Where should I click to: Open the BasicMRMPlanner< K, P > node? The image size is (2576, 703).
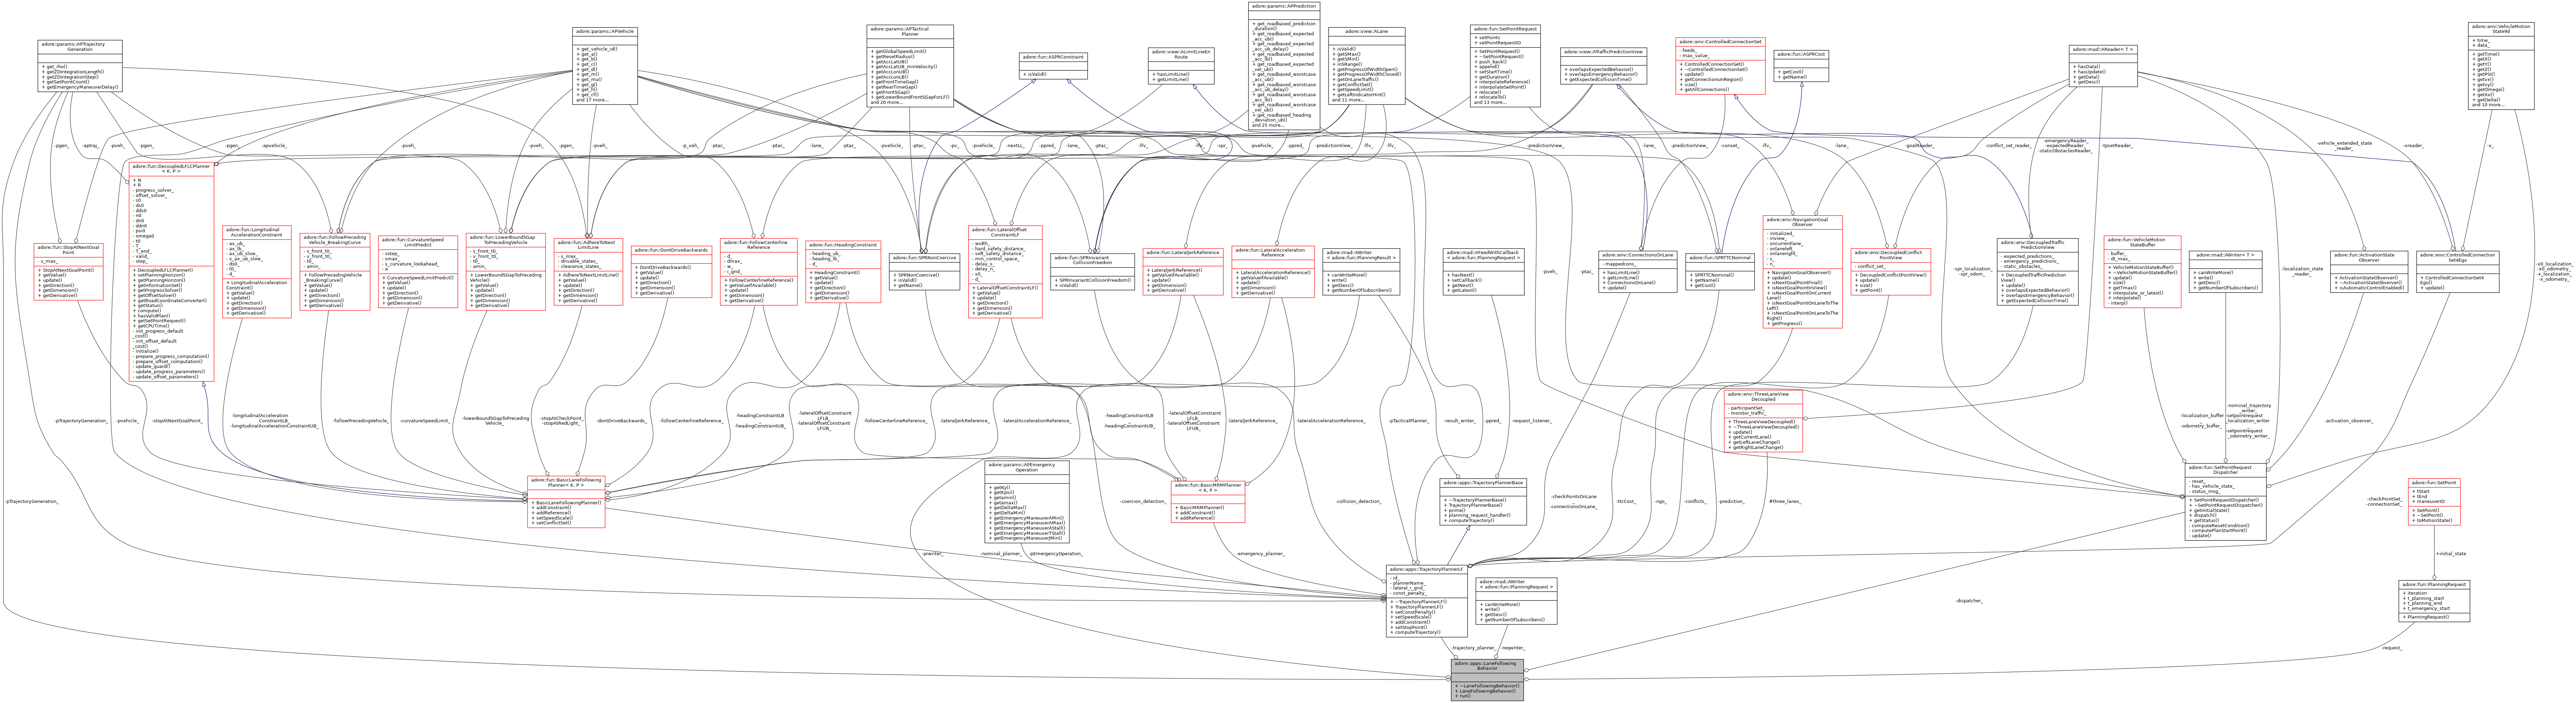click(1208, 502)
